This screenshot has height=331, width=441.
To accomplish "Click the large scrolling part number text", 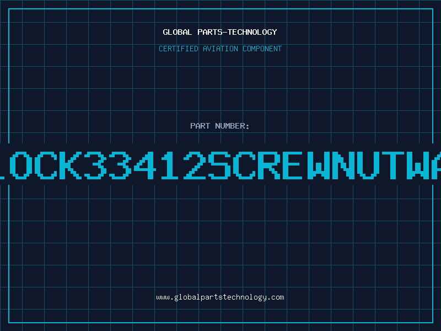I will click(220, 165).
